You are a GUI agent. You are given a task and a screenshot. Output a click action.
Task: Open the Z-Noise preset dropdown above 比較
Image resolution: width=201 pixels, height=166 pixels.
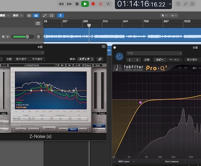click(x=22, y=52)
